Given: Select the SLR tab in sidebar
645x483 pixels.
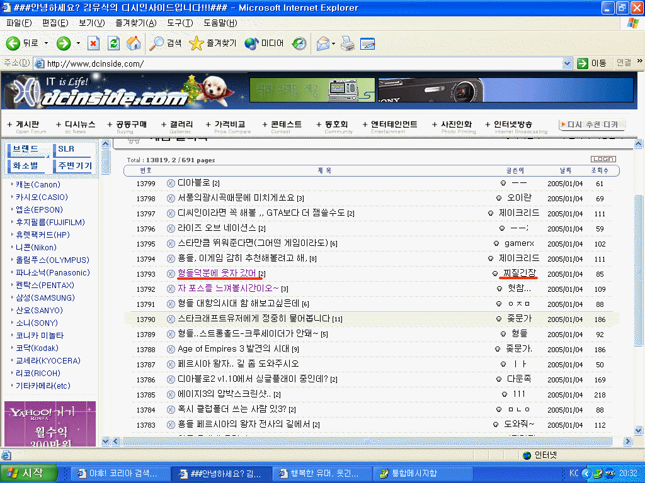Looking at the screenshot, I should point(66,150).
